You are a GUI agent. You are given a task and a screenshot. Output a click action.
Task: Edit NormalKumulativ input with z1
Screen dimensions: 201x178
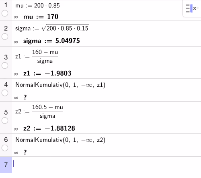[x=60, y=85]
